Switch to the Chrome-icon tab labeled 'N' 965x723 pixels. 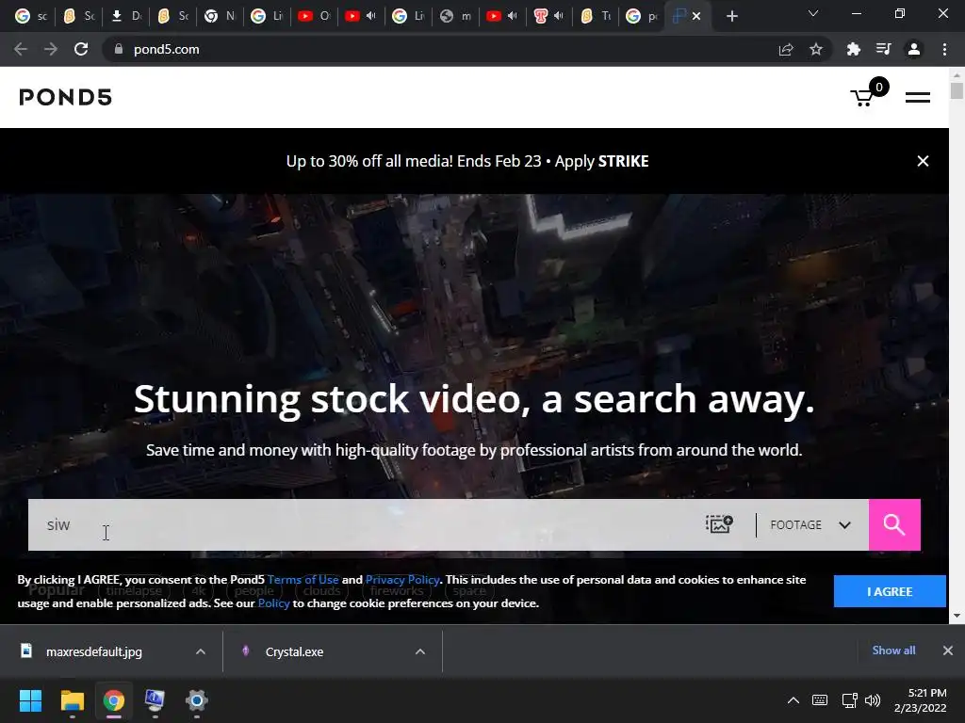point(220,17)
